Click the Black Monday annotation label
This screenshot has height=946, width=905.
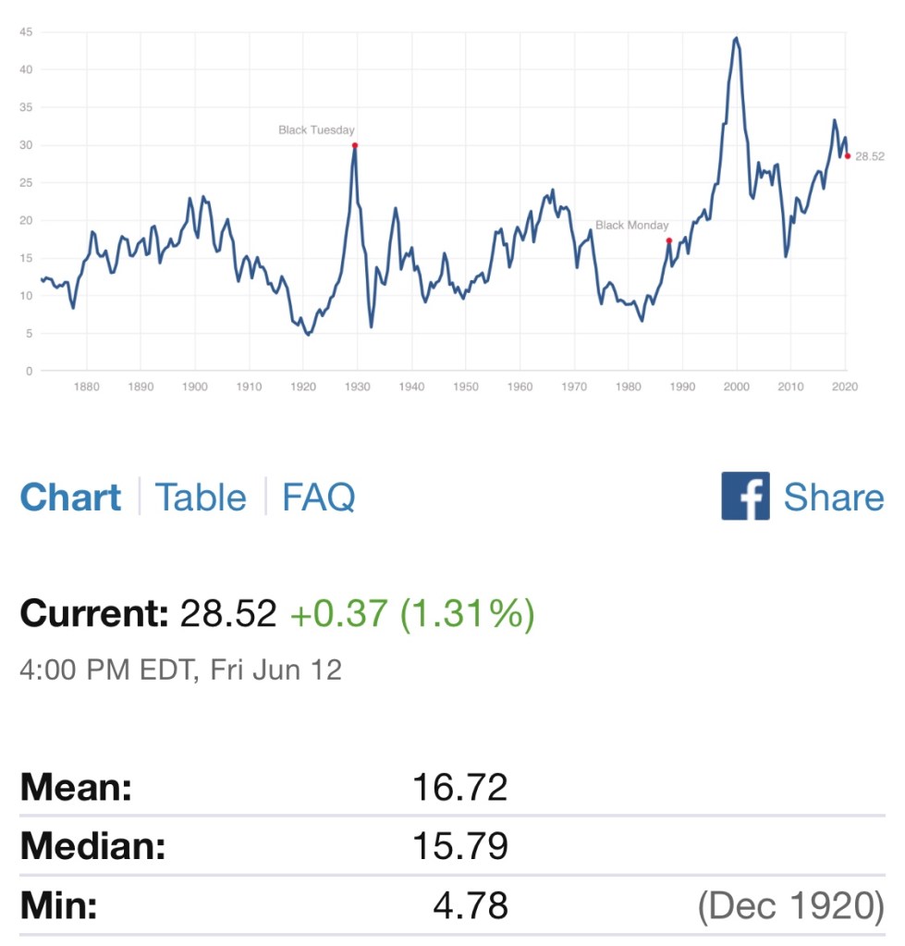(x=631, y=225)
